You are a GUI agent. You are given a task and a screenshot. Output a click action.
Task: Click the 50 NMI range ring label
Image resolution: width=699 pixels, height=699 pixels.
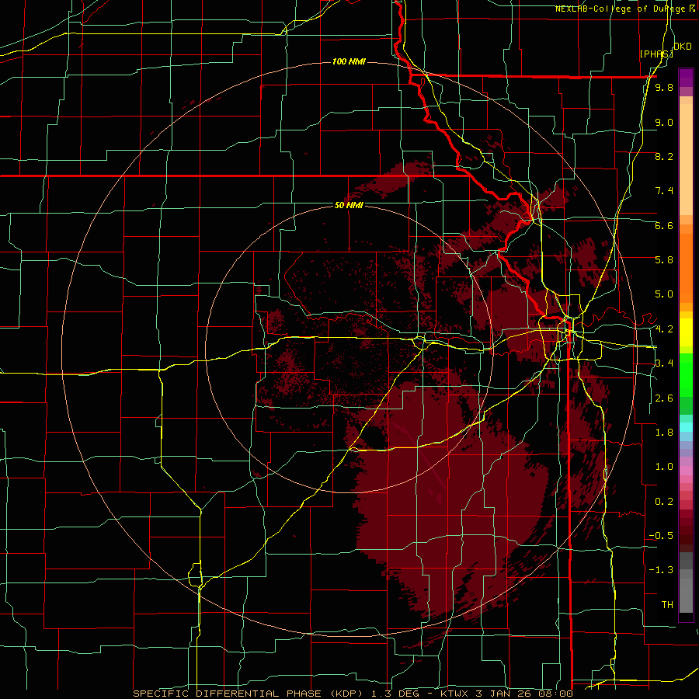[x=349, y=206]
